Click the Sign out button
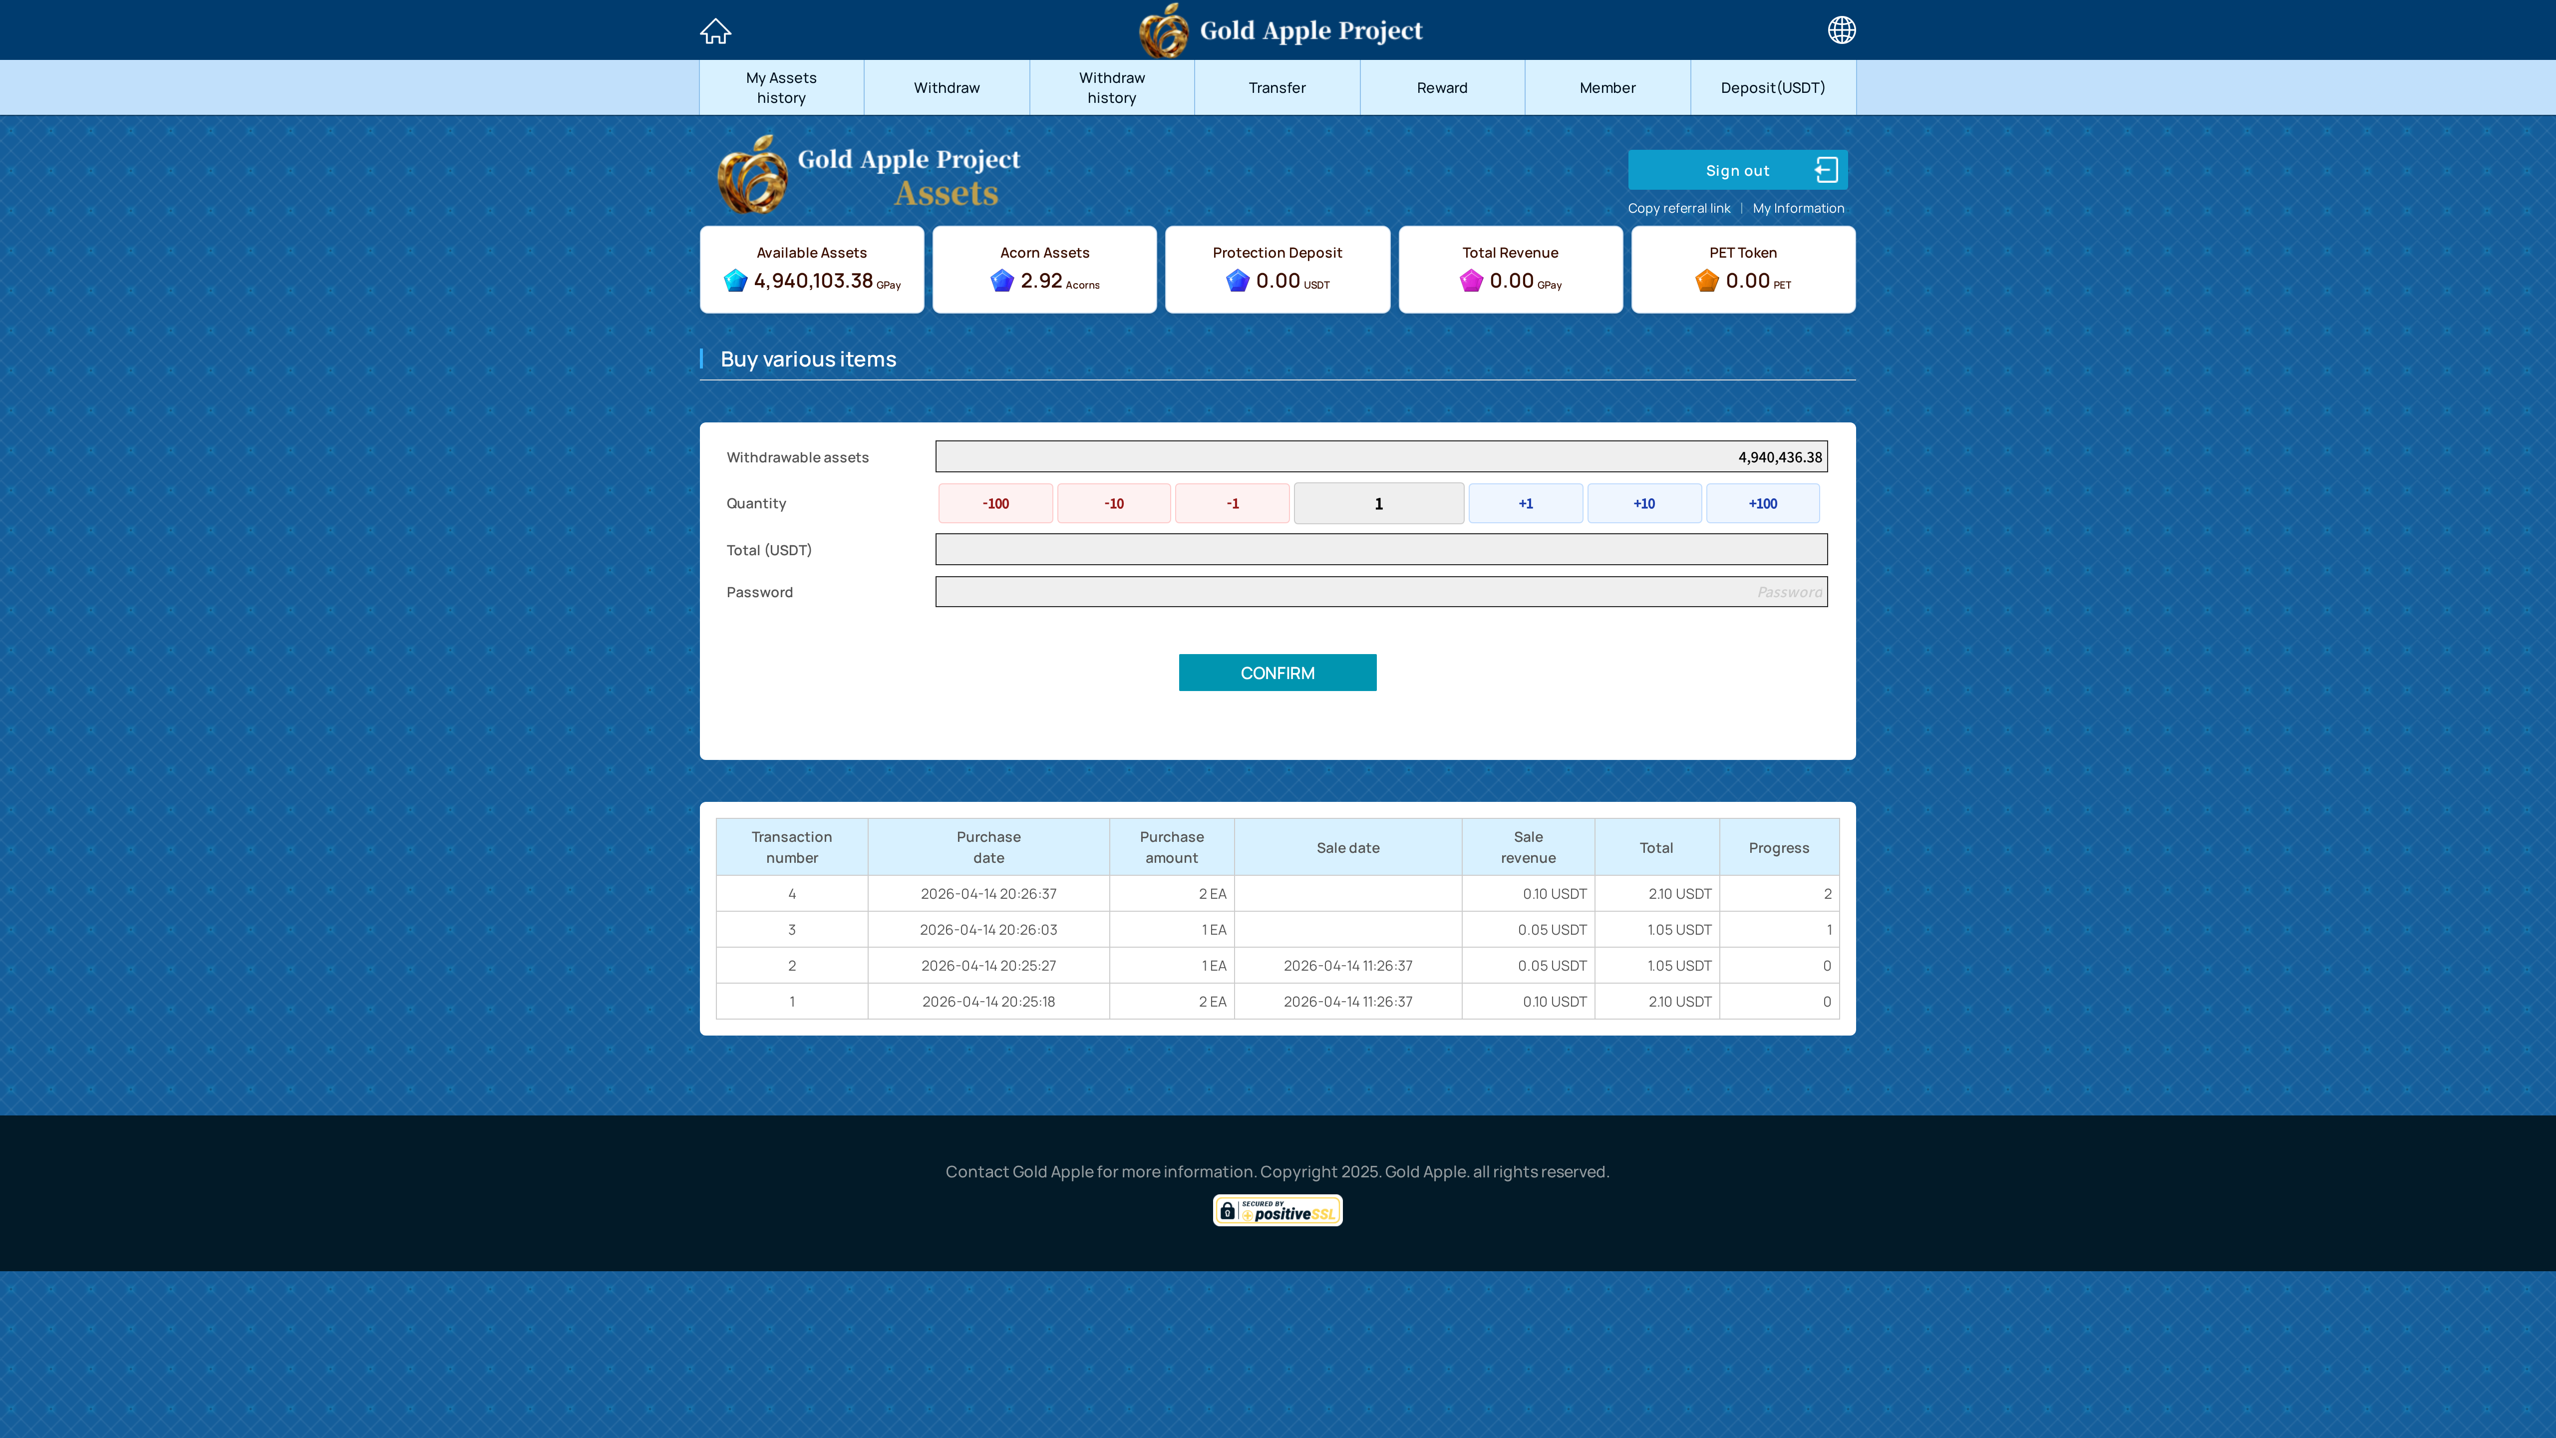This screenshot has height=1438, width=2556. (1737, 171)
